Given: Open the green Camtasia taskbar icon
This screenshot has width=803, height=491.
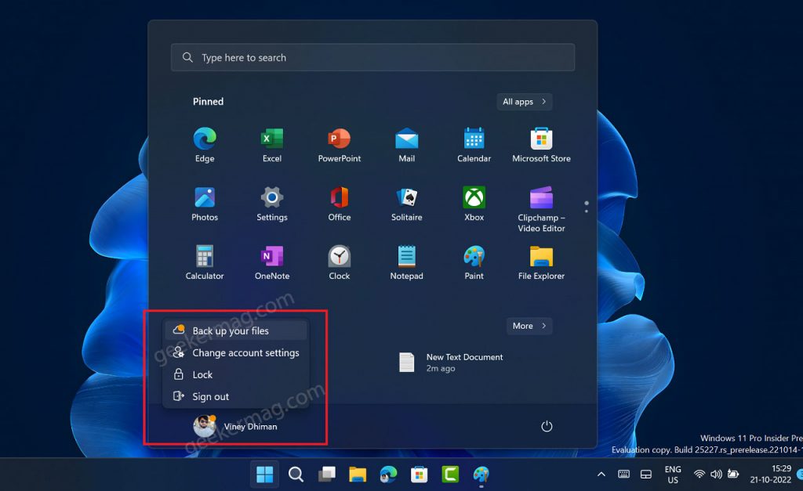Looking at the screenshot, I should tap(450, 475).
